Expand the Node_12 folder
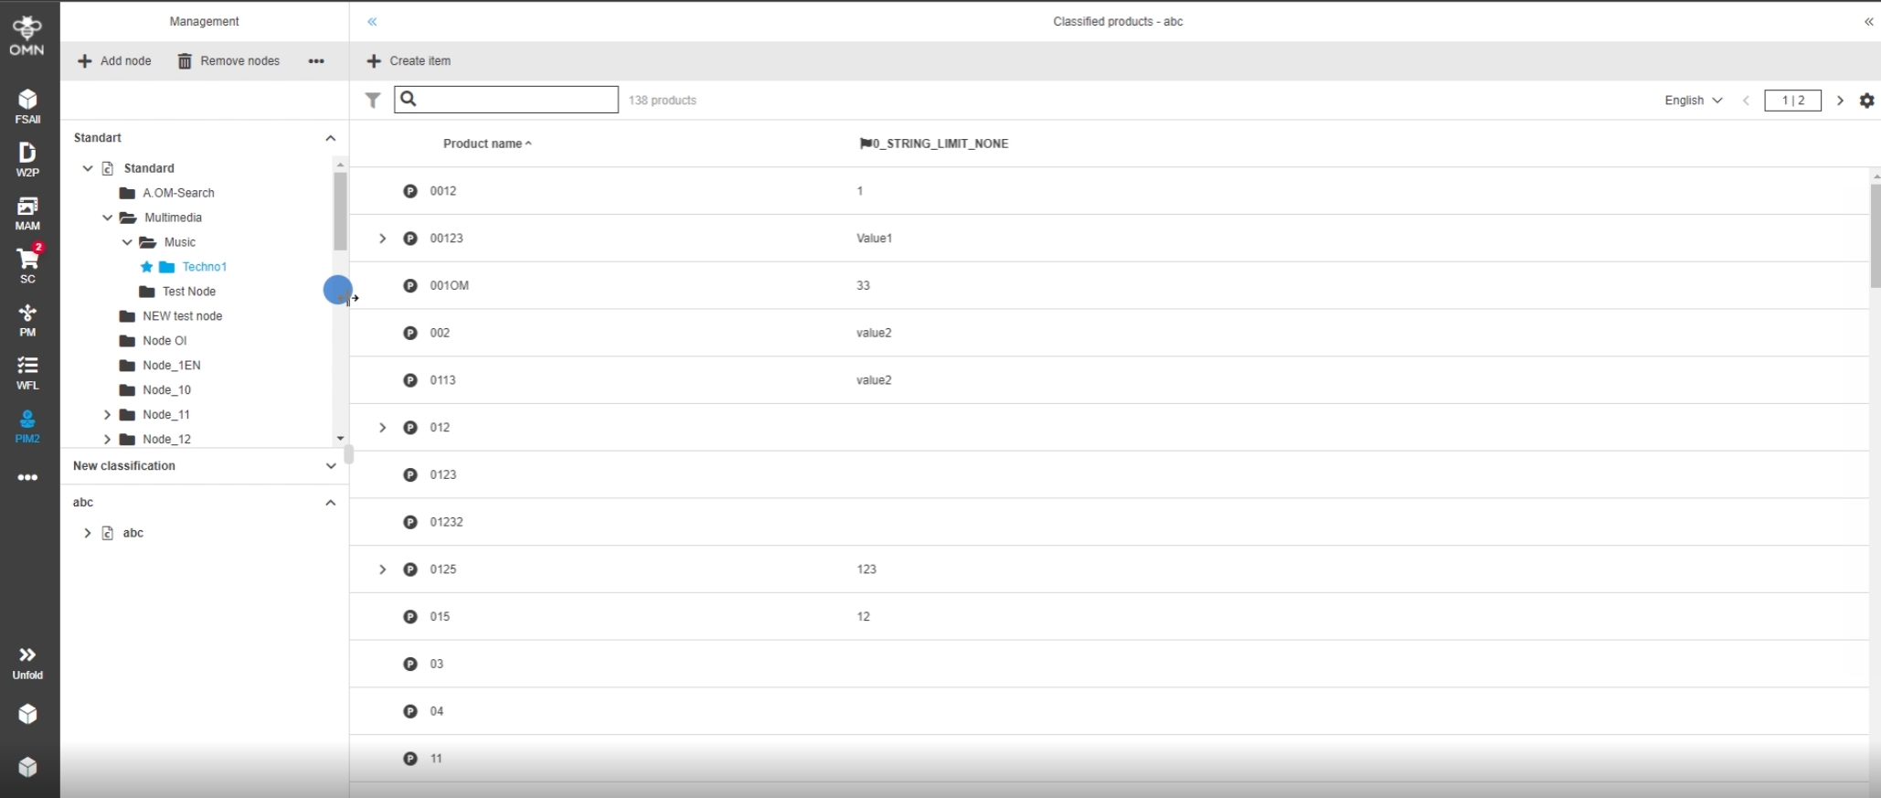The image size is (1881, 798). [108, 440]
